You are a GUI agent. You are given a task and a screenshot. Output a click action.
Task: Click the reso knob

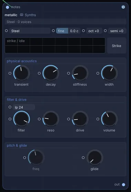point(51,119)
